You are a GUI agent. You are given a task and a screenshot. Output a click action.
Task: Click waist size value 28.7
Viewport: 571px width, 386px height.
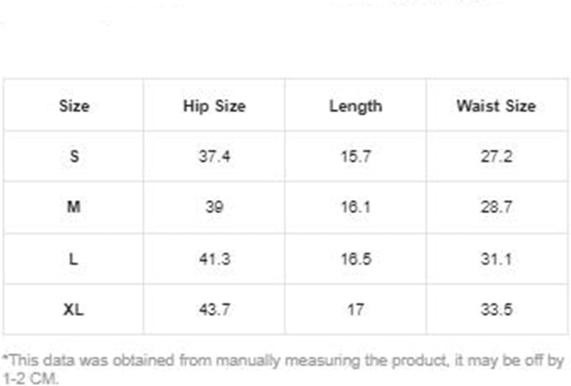(x=496, y=207)
